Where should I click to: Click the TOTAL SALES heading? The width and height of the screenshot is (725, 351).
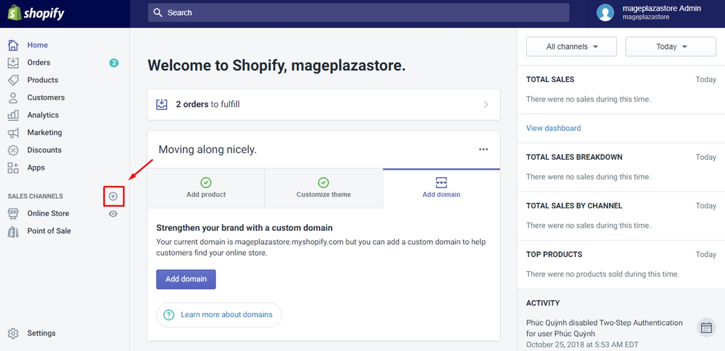pos(550,79)
